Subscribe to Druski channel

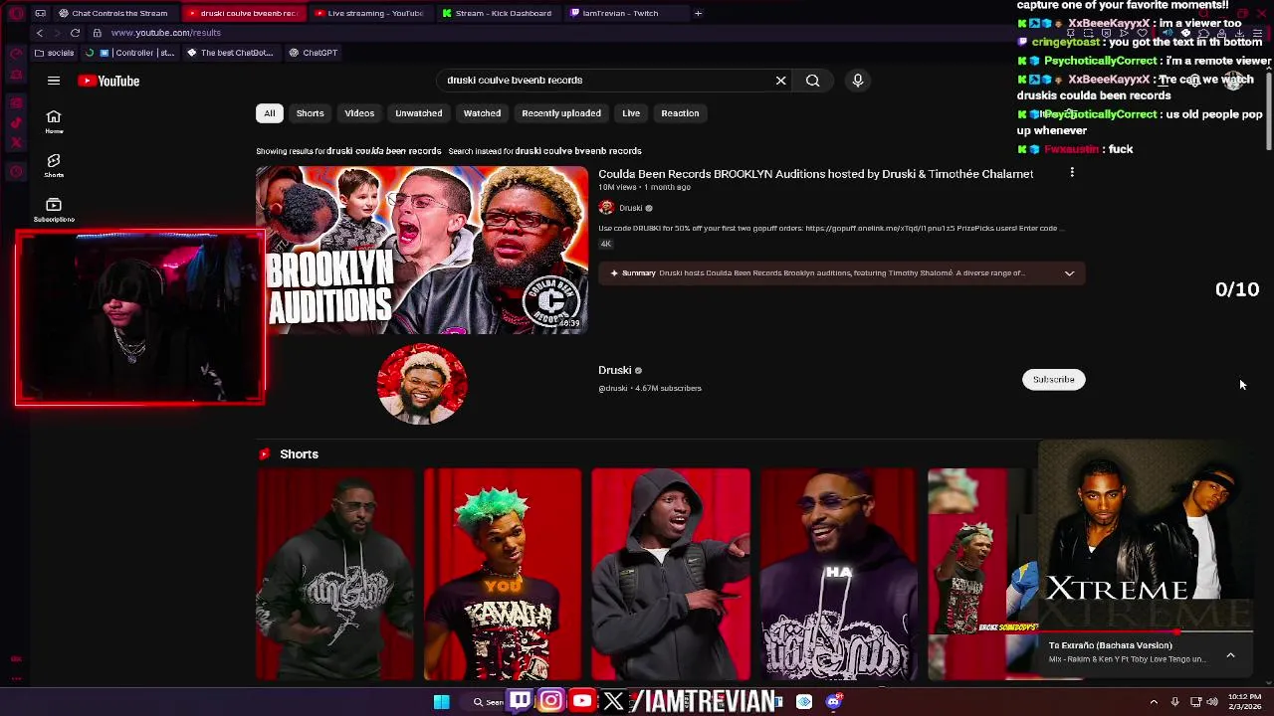[1053, 379]
